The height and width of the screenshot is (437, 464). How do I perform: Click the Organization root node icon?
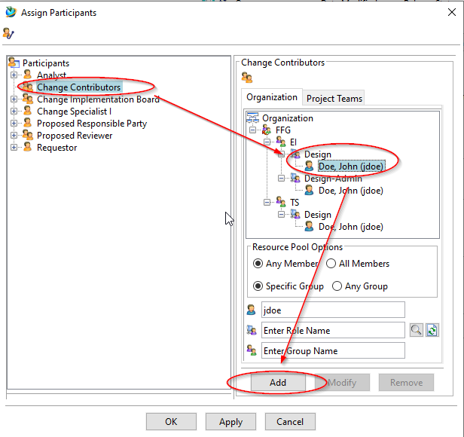[x=253, y=118]
